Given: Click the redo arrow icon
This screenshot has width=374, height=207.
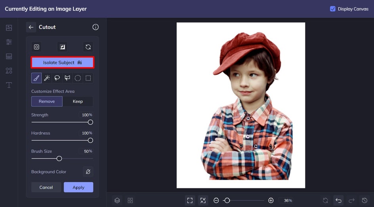Looking at the screenshot, I should [351, 200].
